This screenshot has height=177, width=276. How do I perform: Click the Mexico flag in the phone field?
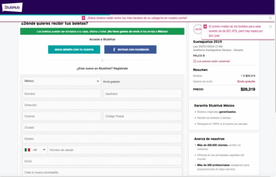[27, 150]
